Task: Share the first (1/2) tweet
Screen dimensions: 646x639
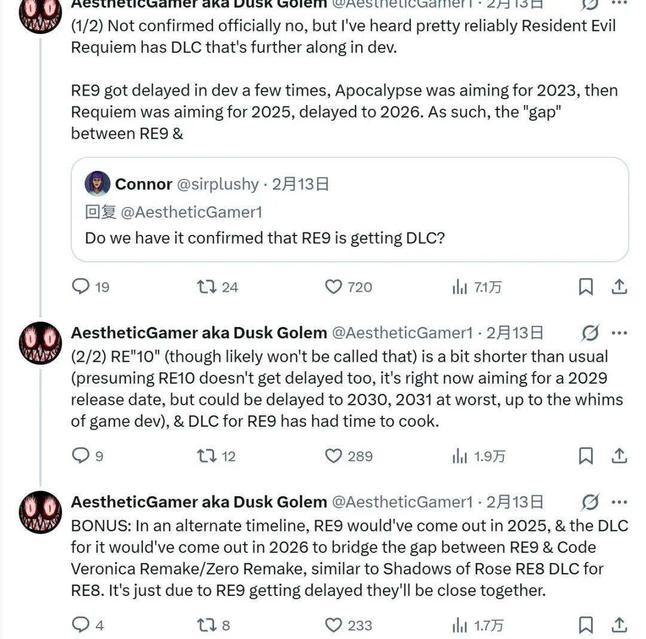Action: click(619, 287)
